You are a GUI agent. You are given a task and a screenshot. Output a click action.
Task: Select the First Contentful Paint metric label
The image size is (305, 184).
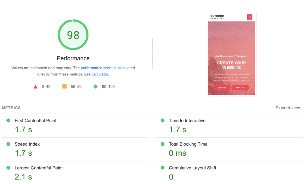click(x=36, y=121)
